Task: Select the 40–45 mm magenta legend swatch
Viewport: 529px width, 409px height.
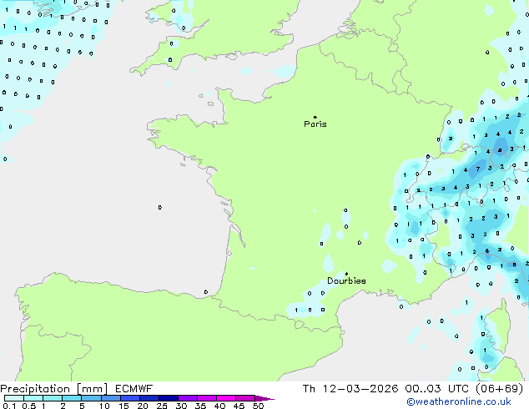Action: click(226, 398)
